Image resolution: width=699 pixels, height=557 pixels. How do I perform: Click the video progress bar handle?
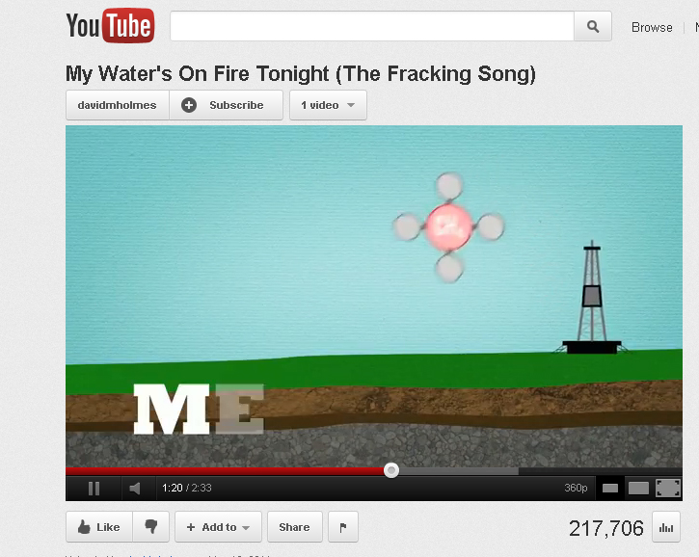391,470
